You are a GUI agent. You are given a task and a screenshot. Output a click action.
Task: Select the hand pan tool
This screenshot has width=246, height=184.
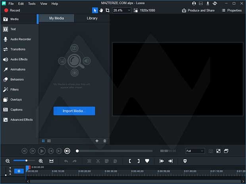coord(101,10)
